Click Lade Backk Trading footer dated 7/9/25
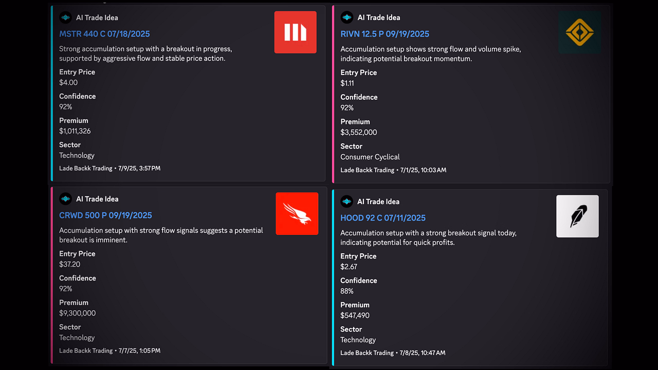The image size is (658, 370). [110, 168]
